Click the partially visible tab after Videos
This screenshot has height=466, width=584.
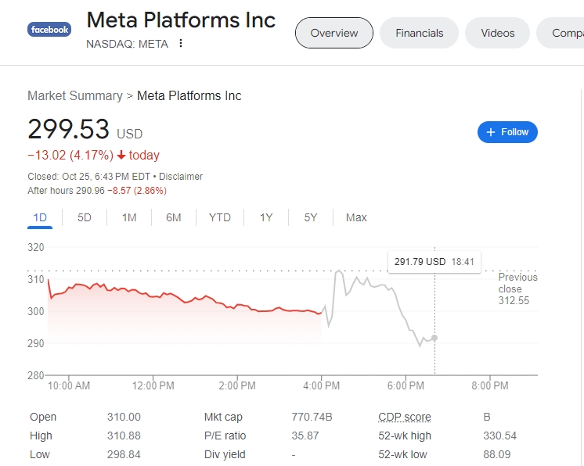pos(567,33)
